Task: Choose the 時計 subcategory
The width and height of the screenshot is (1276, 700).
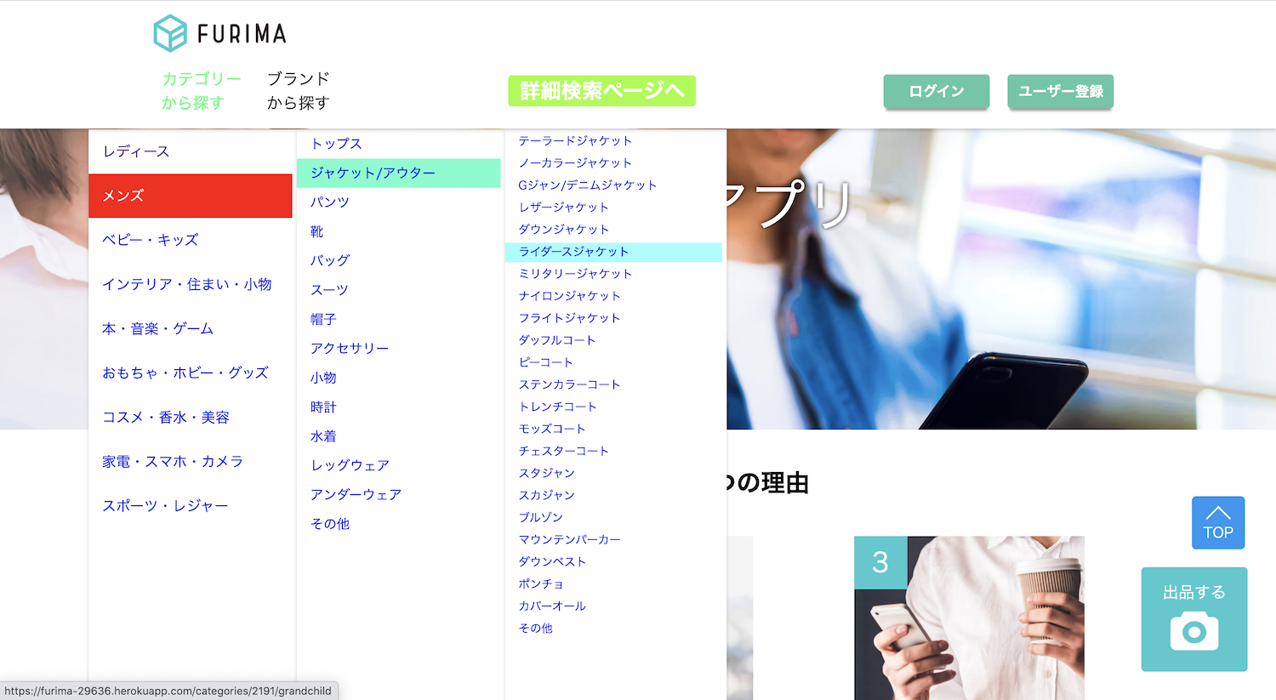Action: pos(323,407)
